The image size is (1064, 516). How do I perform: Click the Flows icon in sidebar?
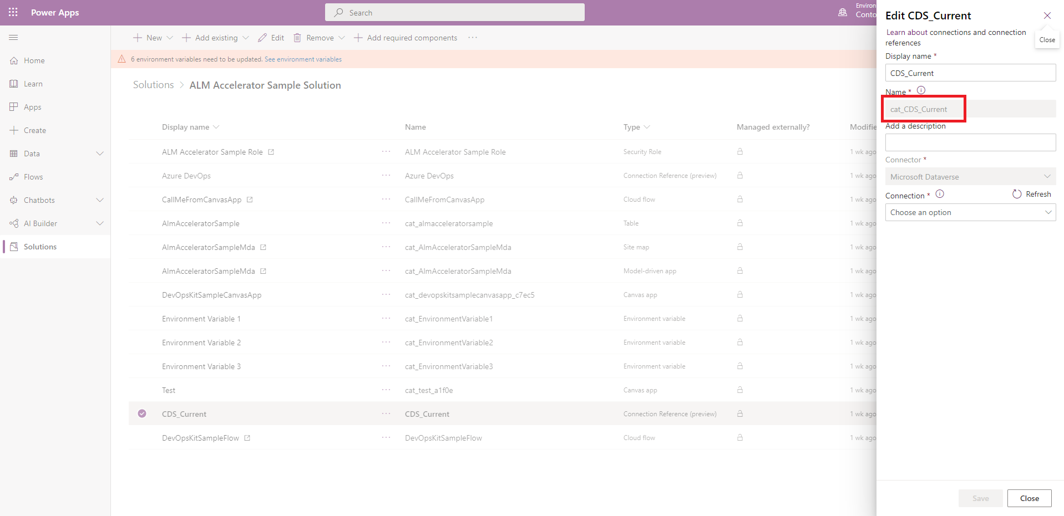tap(14, 177)
